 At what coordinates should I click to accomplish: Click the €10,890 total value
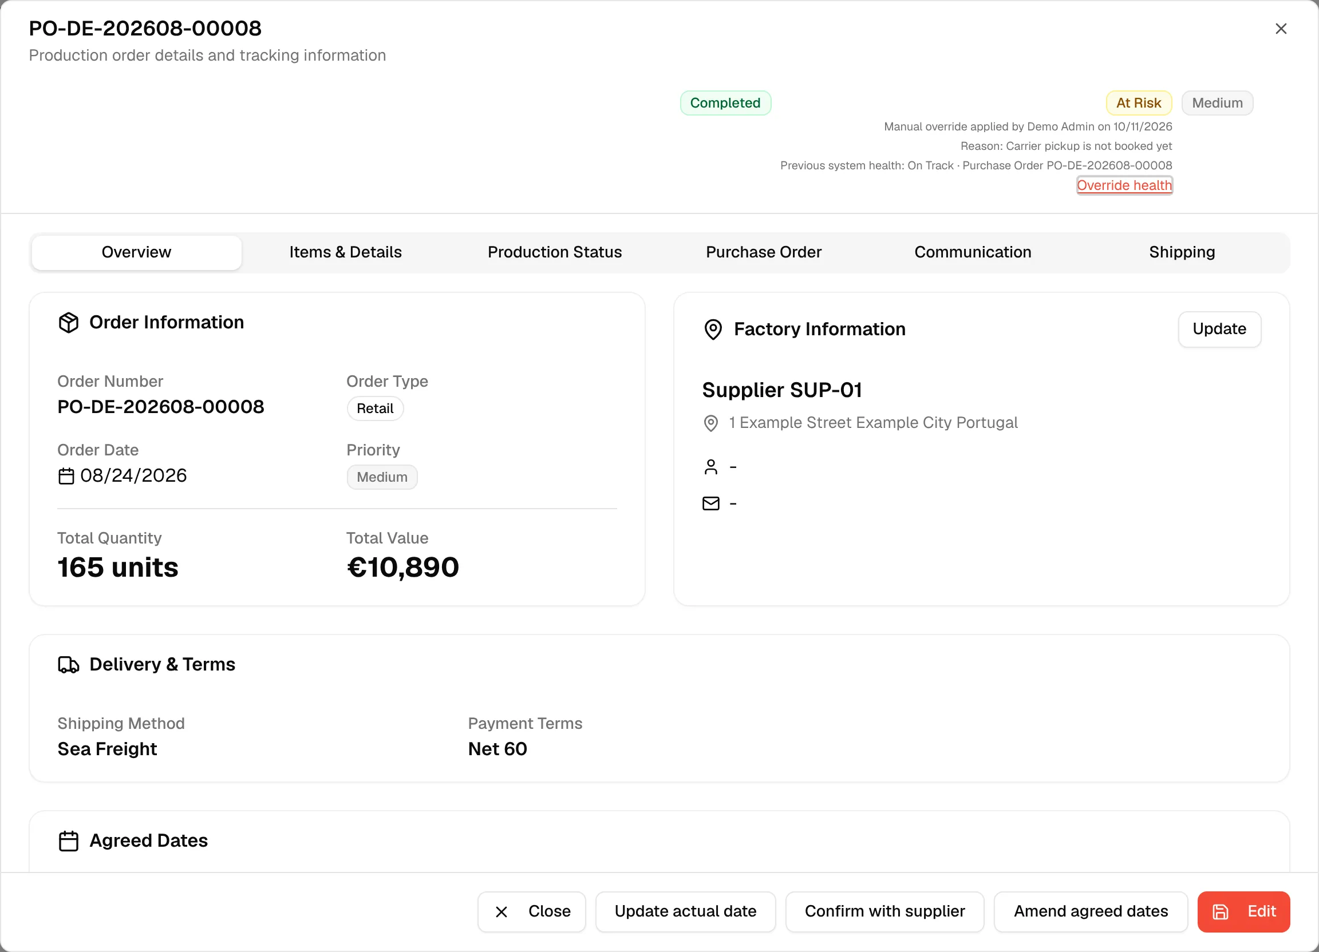pos(402,567)
